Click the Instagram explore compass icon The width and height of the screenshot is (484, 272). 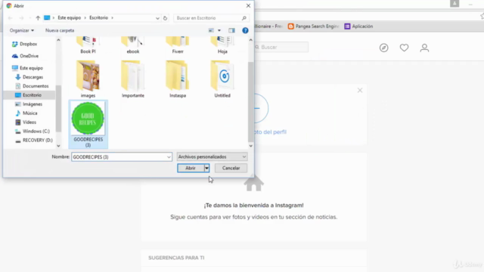[383, 48]
